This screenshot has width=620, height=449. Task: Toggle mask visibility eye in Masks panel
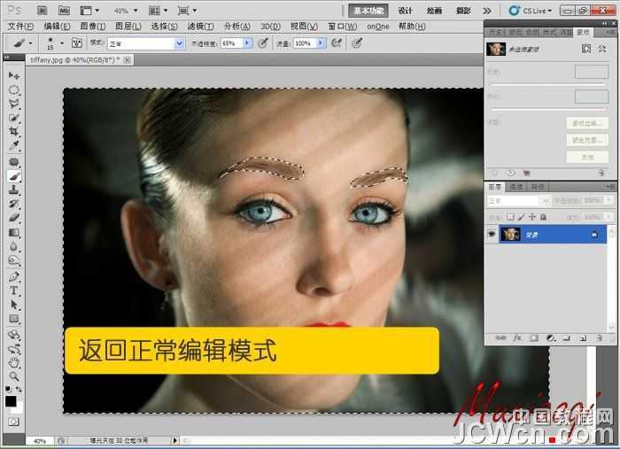(x=510, y=173)
